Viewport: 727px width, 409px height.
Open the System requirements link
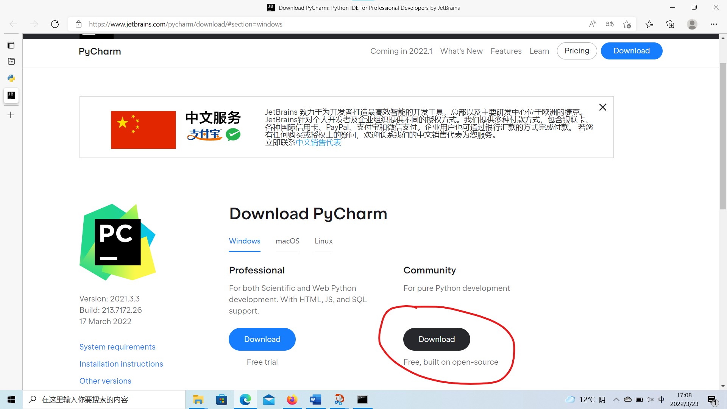pyautogui.click(x=117, y=347)
